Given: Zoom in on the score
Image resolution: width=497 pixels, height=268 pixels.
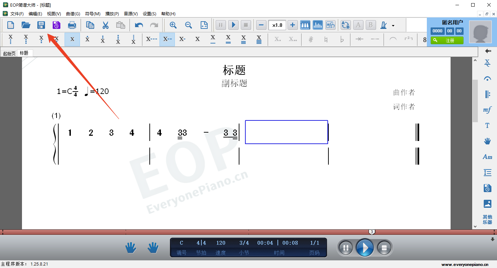Looking at the screenshot, I should click(x=173, y=25).
